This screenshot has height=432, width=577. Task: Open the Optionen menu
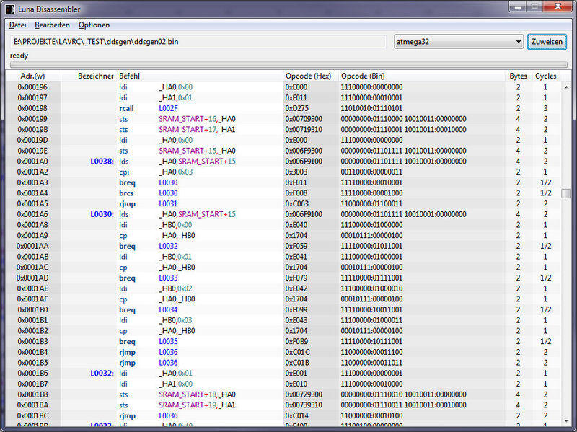94,25
